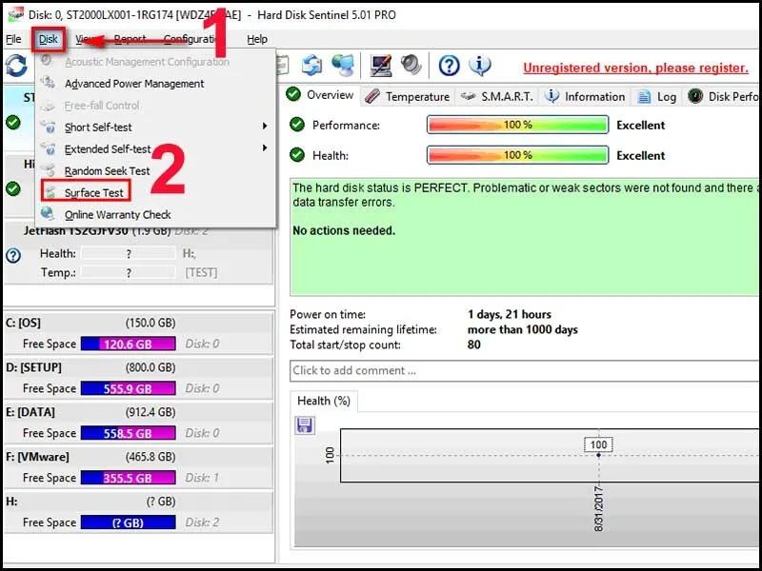The image size is (762, 571).
Task: Click the 'Click to add comment' field
Action: 526,370
